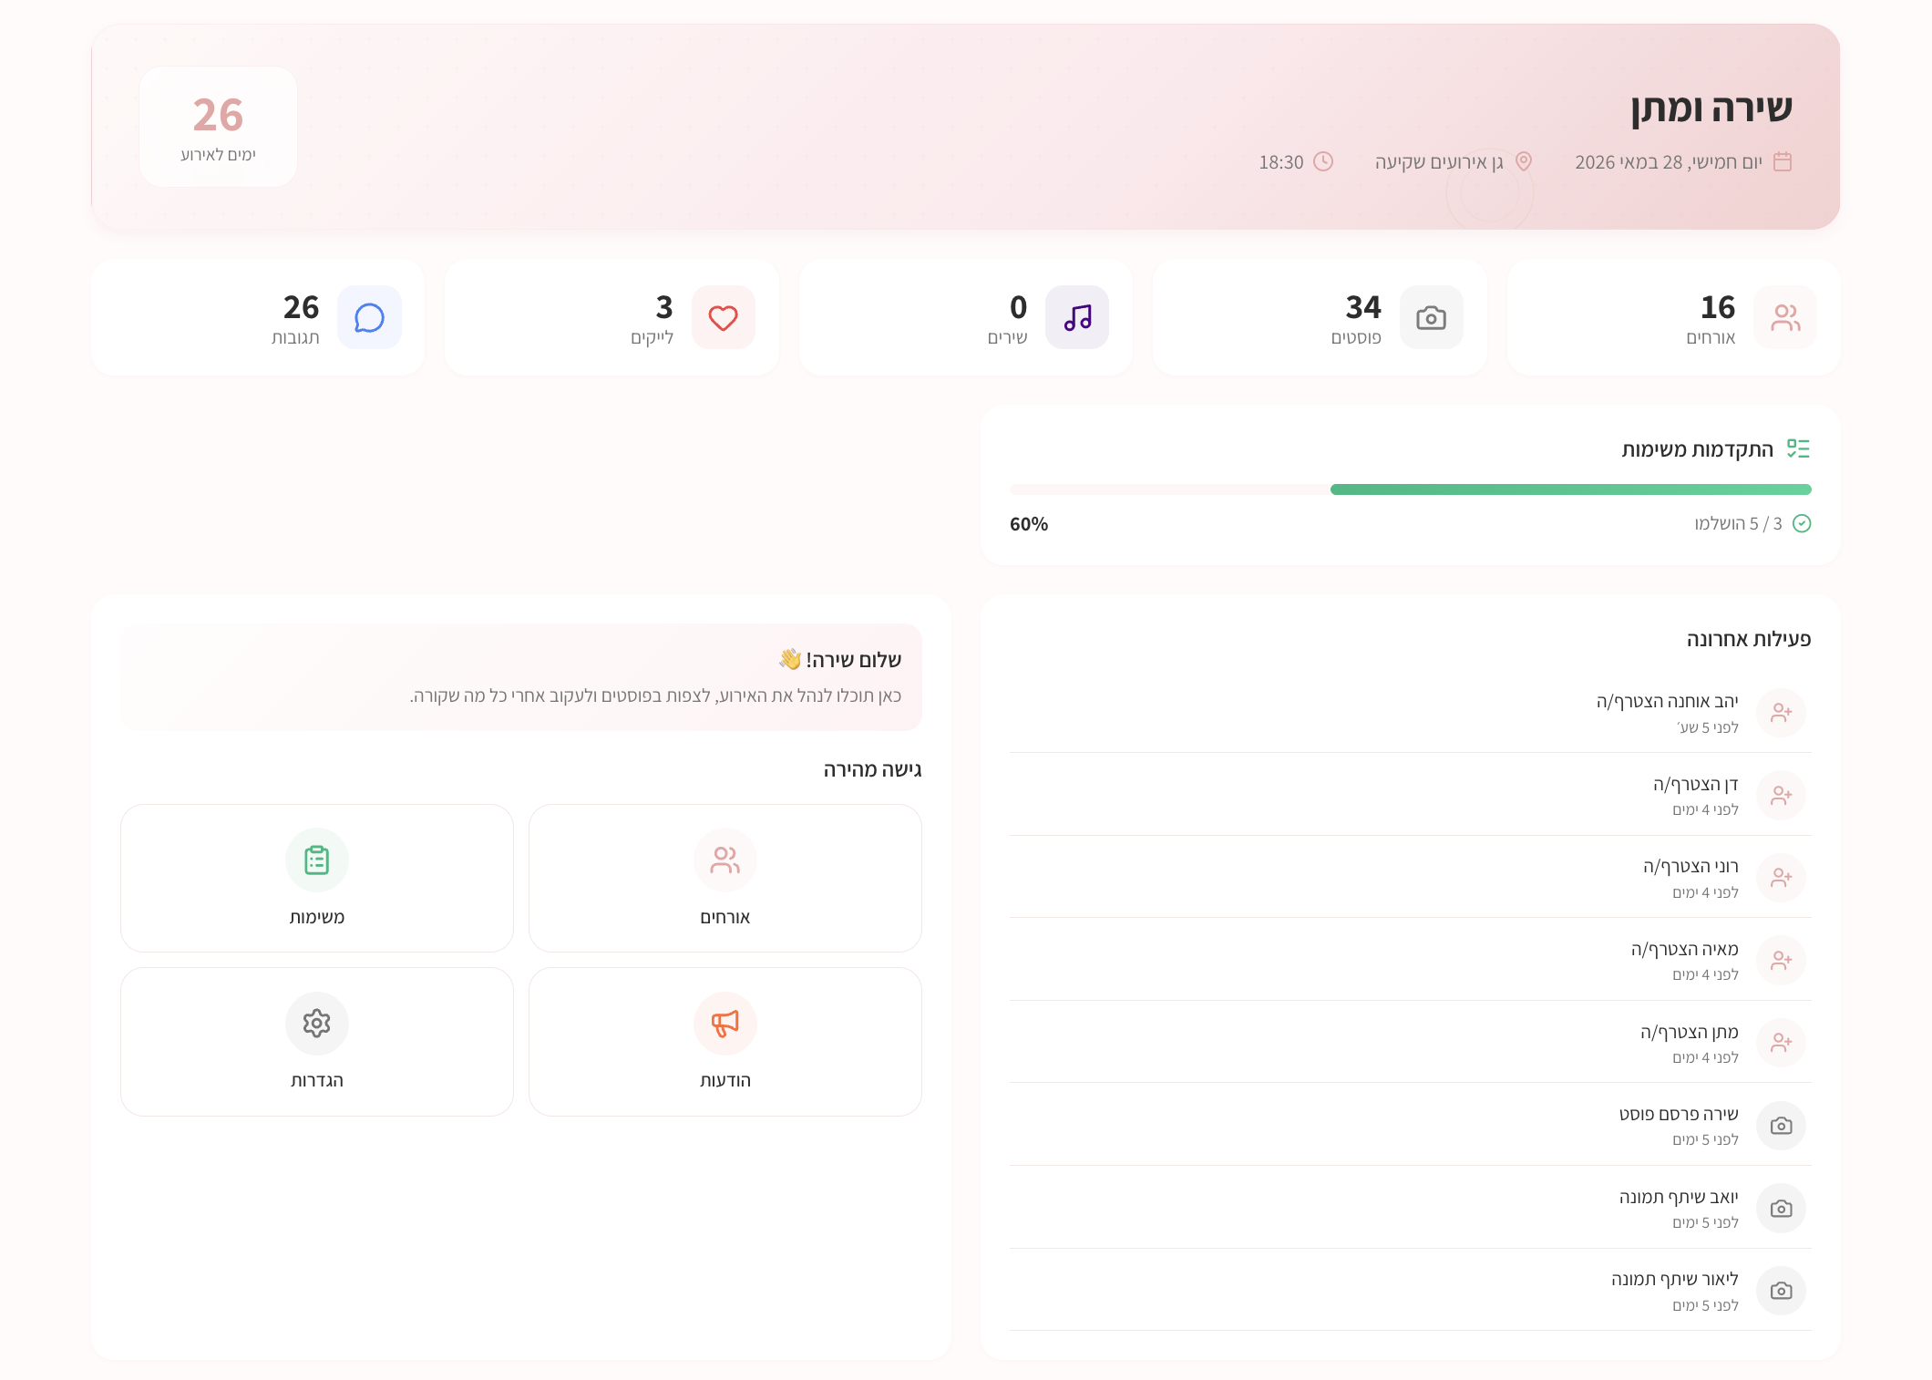The image size is (1932, 1380).
Task: Click the check-circle icon beside 3 / 5 הושלמו
Action: (x=1802, y=523)
